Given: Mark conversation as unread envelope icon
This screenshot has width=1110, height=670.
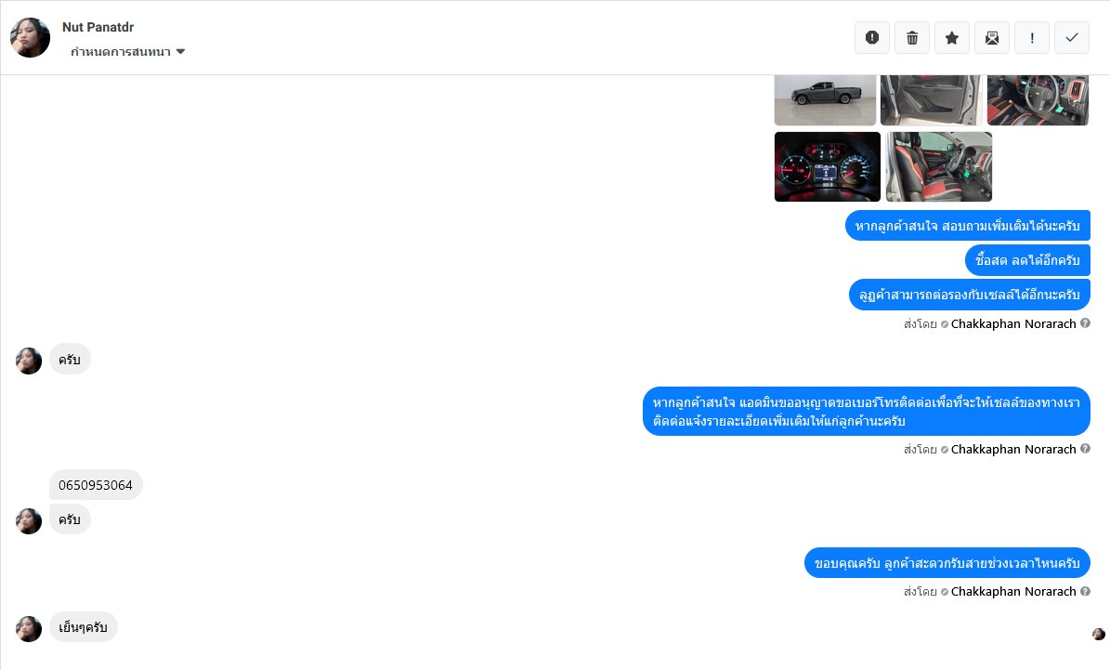Looking at the screenshot, I should 992,37.
